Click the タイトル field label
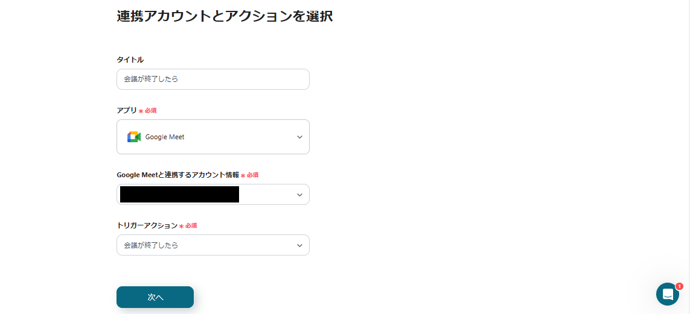 tap(130, 60)
